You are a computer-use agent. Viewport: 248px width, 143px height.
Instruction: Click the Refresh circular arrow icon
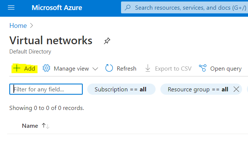(x=109, y=68)
